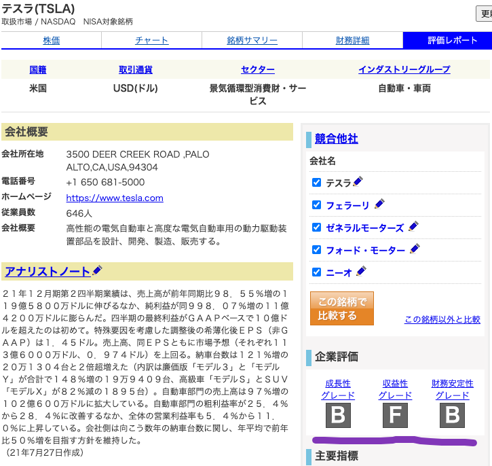This screenshot has height=466, width=492.
Task: Open the 収益性グレード link
Action: click(395, 389)
